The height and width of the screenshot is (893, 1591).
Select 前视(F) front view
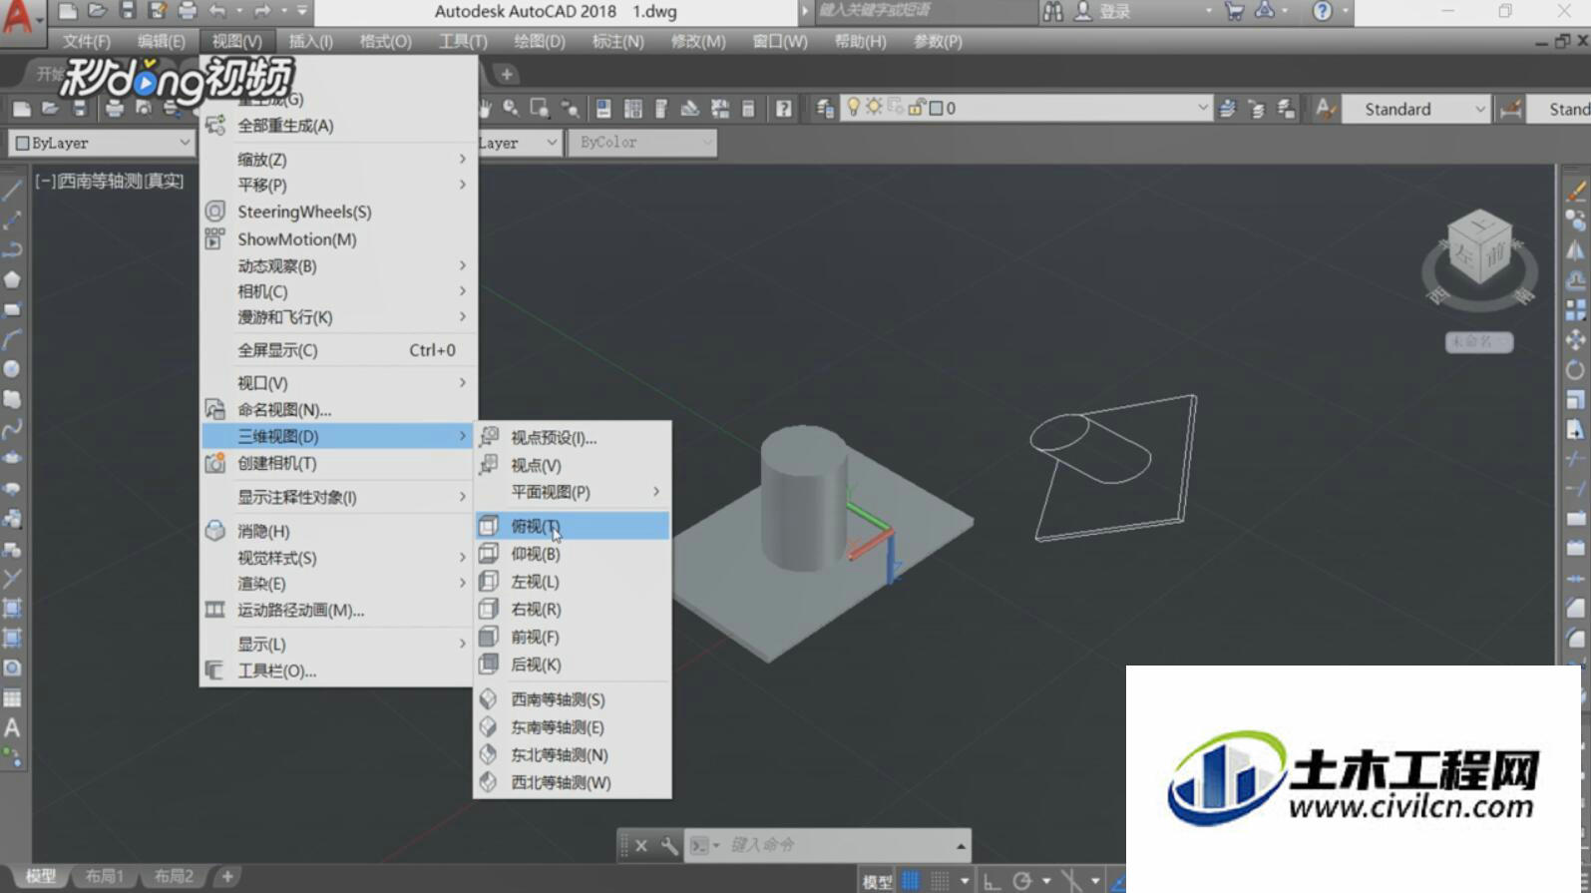572,637
